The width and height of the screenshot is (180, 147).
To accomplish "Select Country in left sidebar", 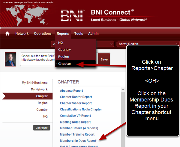I will click(x=42, y=110).
